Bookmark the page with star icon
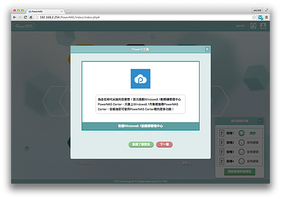This screenshot has width=281, height=199. coord(254,17)
